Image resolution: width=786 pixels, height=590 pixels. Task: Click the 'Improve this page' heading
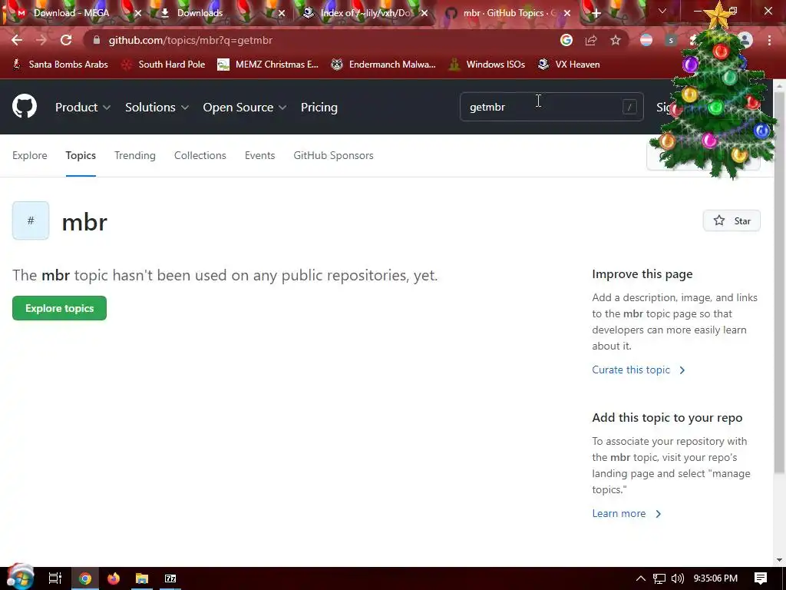pos(642,274)
